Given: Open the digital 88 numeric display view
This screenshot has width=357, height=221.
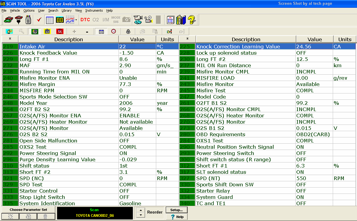Looking at the screenshot, I should click(60, 20).
